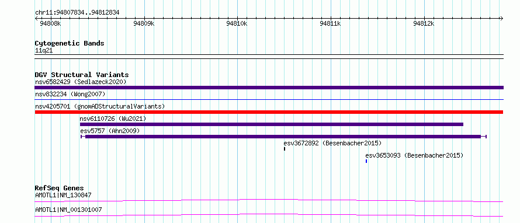Click the nsv6582429 (Sedlazeck2020) variant label

81,82
